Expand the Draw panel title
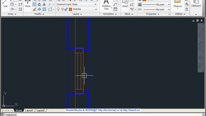This screenshot has height=116, width=206. [12, 14]
